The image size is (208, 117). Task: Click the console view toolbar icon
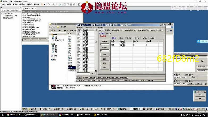pyautogui.click(x=79, y=4)
